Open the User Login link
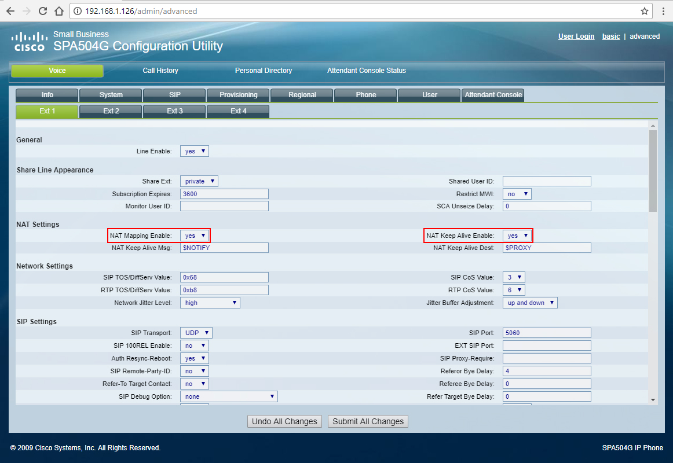Viewport: 673px width, 463px height. point(576,36)
